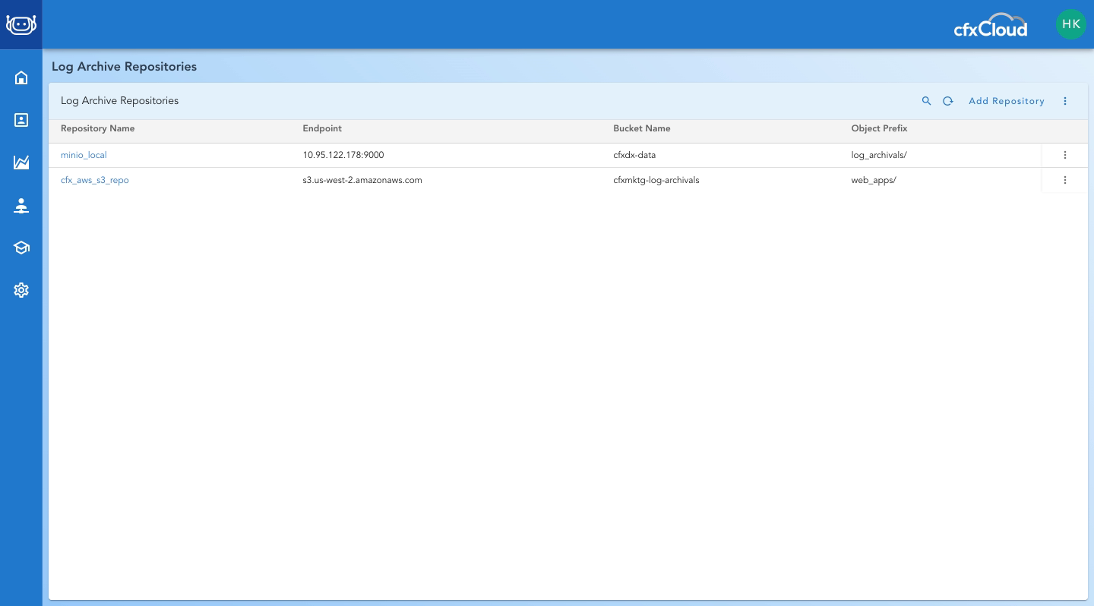Click the Log Archive Repositories page title

coord(124,67)
